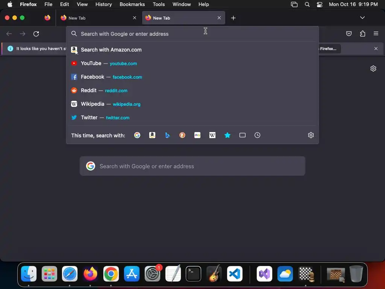Close the active second New Tab
The width and height of the screenshot is (385, 289).
coord(219,18)
